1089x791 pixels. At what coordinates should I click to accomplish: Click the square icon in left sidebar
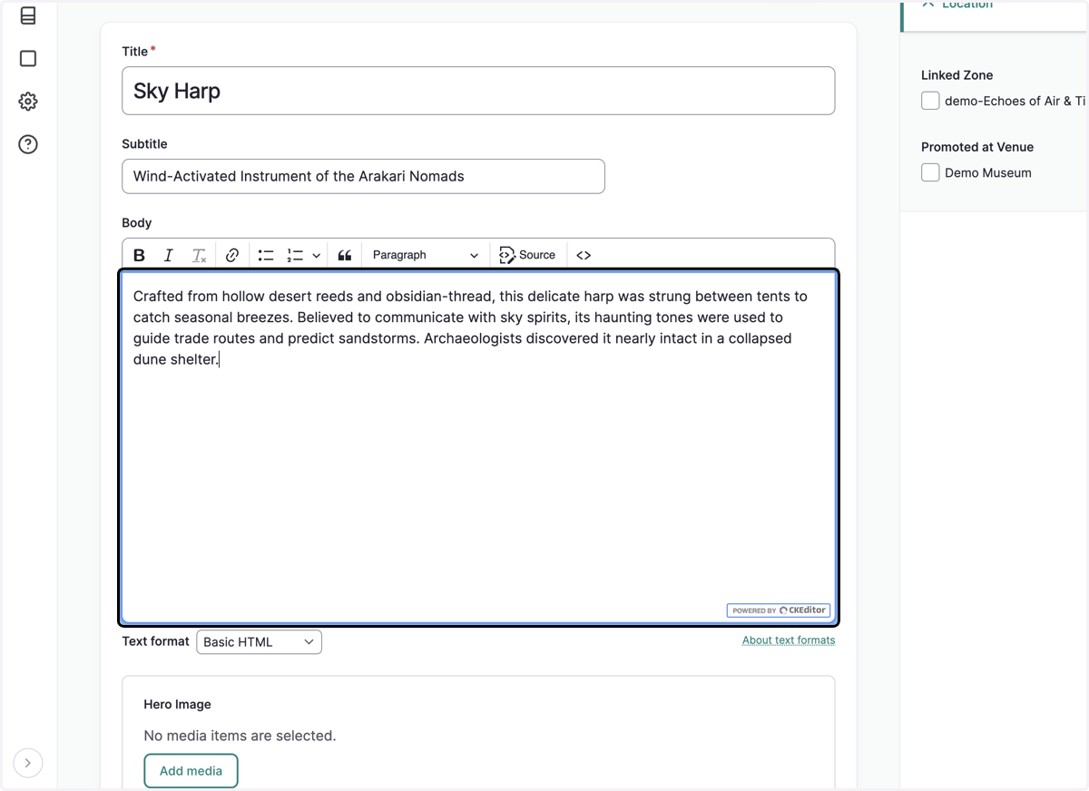(x=28, y=58)
